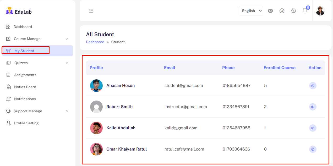Open the user profile avatar in header
This screenshot has width=333, height=166.
click(x=320, y=11)
